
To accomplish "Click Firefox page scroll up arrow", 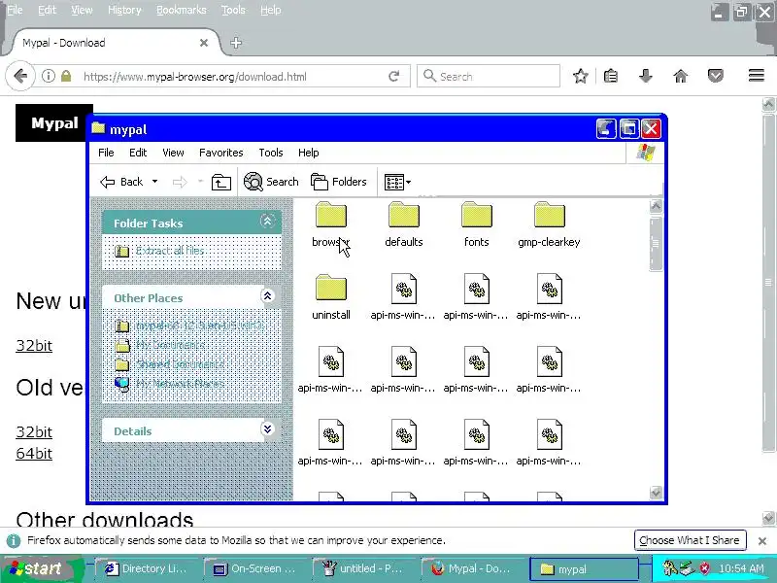I will click(x=768, y=104).
